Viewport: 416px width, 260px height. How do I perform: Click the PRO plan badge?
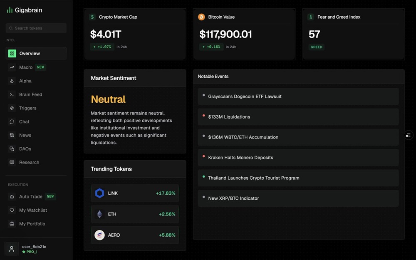[30, 252]
